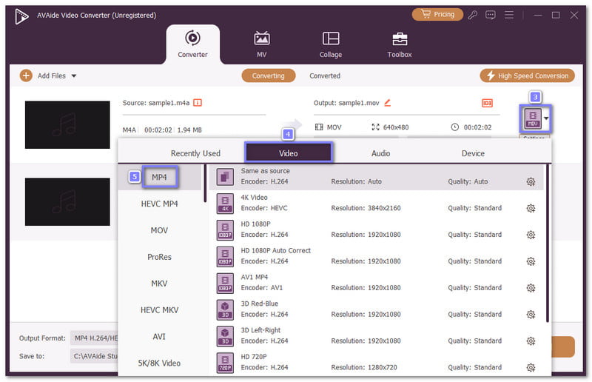Click the Pricing button

(437, 14)
